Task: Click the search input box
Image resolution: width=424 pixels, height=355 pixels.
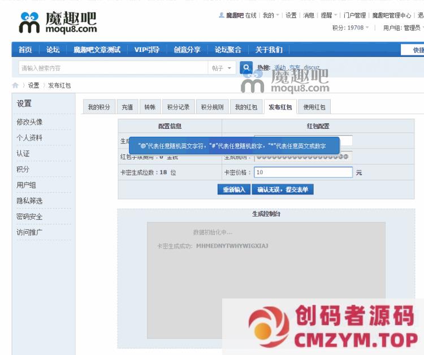Action: coord(113,68)
